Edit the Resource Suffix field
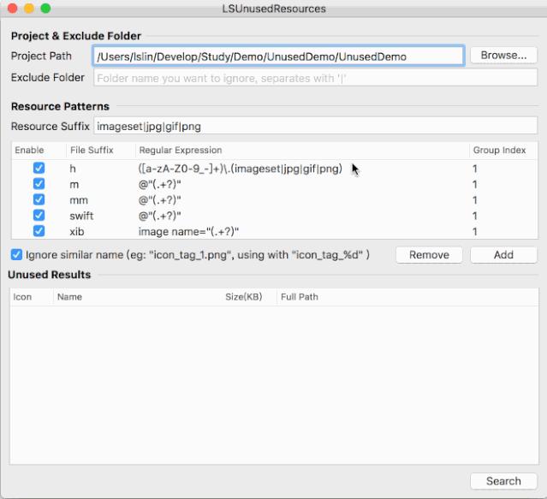Image resolution: width=547 pixels, height=499 pixels. 315,126
